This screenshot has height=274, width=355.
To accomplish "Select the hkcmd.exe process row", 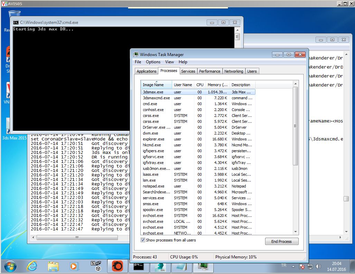I will (198, 145).
